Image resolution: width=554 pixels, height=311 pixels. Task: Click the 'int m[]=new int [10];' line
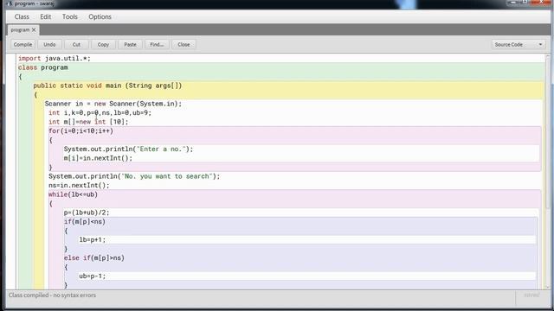pos(88,122)
